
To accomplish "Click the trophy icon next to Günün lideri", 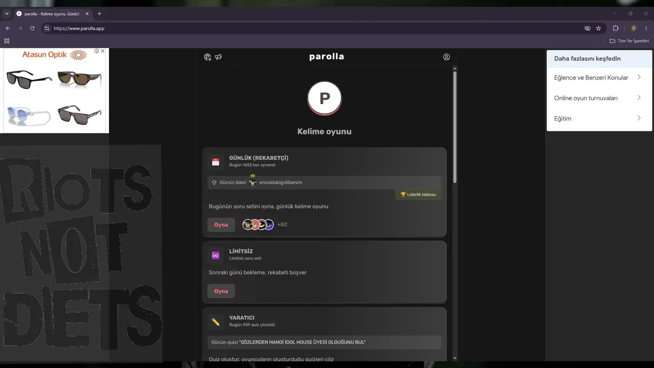I will (214, 182).
